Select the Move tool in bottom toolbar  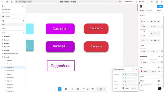pos(60,89)
